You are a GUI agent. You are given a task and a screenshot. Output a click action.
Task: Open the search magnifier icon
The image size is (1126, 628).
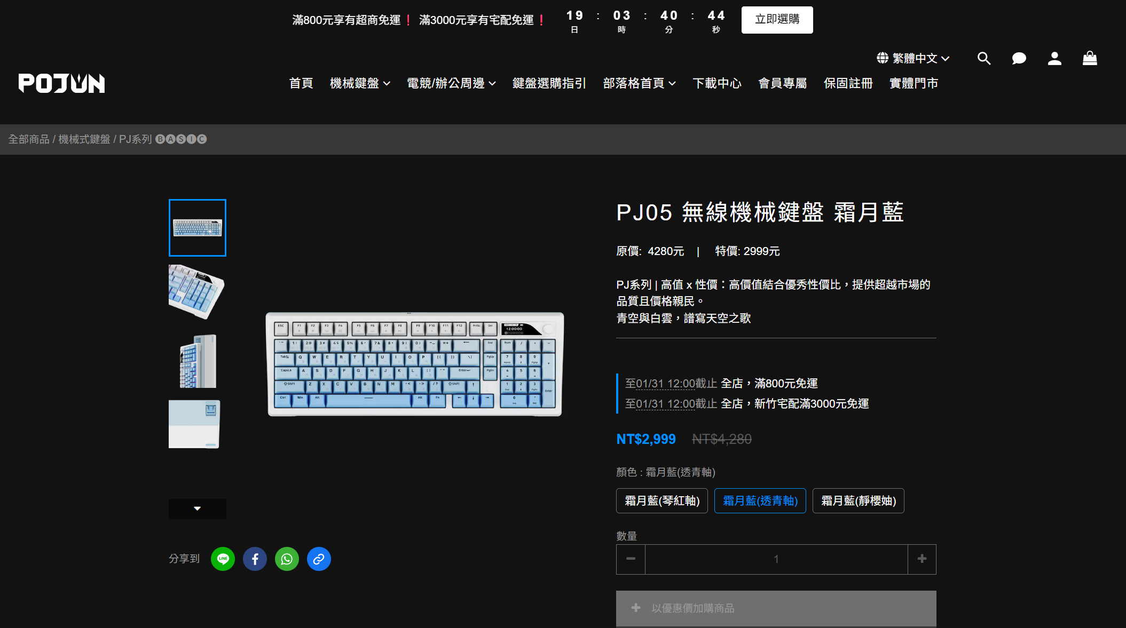point(984,58)
